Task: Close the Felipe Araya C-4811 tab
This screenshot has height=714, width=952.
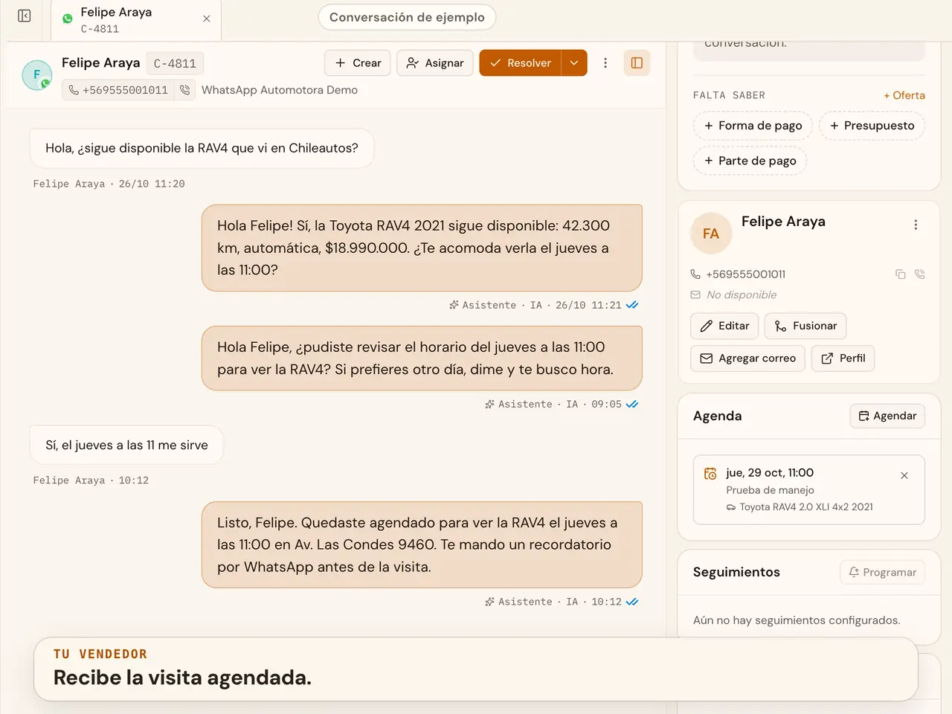Action: coord(207,19)
